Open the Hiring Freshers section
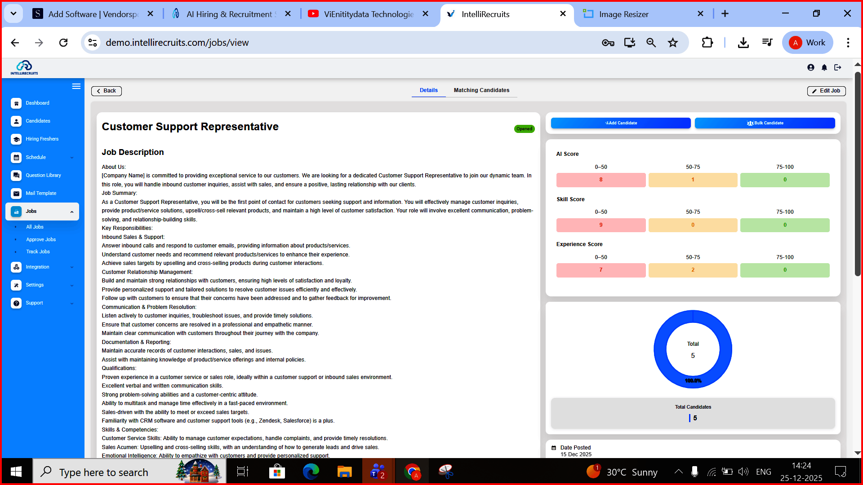Viewport: 863px width, 485px height. point(42,139)
